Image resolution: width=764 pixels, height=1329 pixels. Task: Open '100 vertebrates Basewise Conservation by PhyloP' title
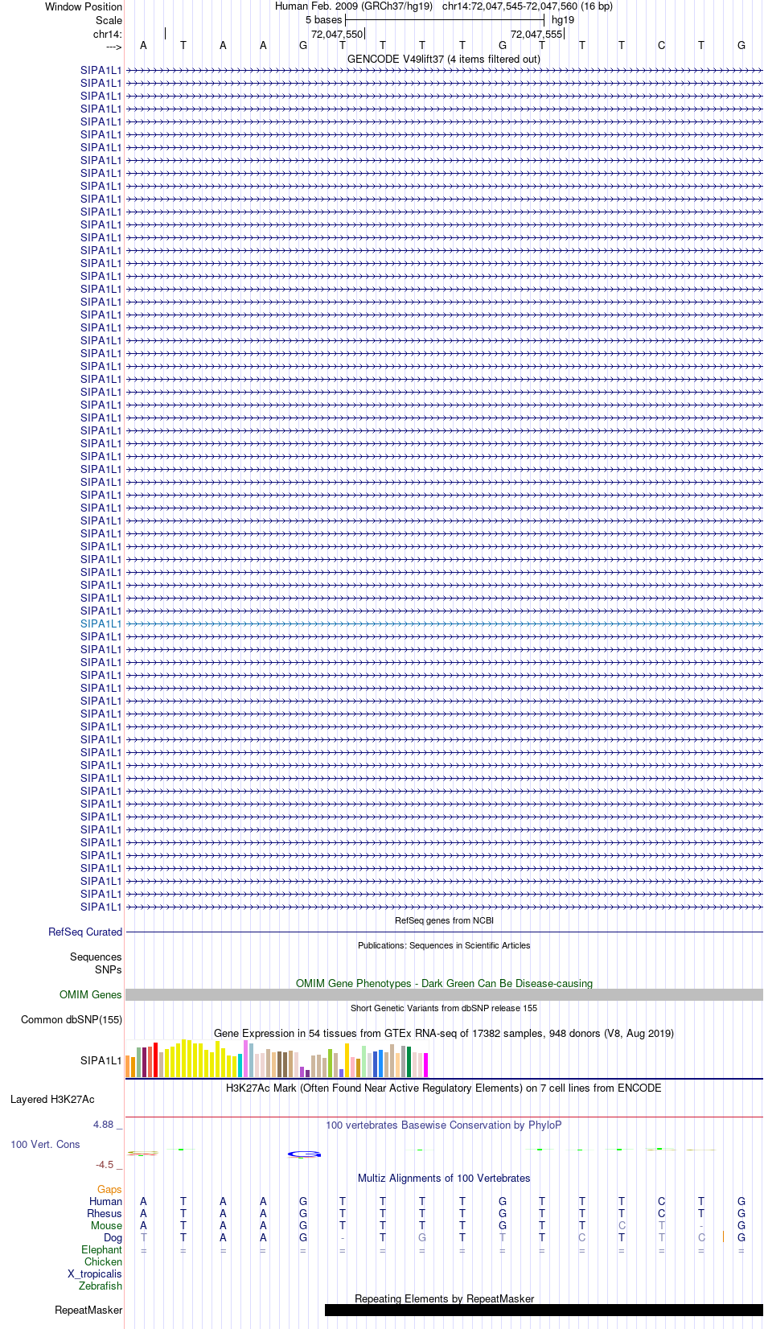click(x=444, y=1125)
